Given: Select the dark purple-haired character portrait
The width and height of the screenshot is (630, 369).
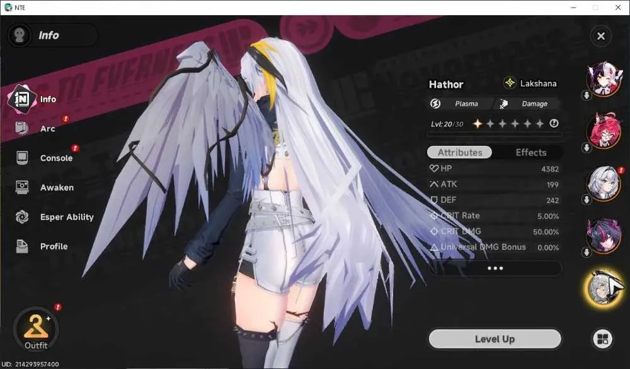Looking at the screenshot, I should tap(604, 236).
